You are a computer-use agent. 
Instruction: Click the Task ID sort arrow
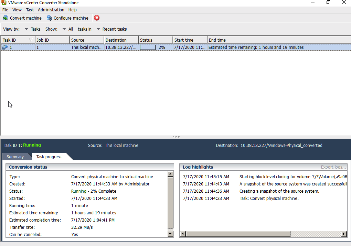pos(31,40)
